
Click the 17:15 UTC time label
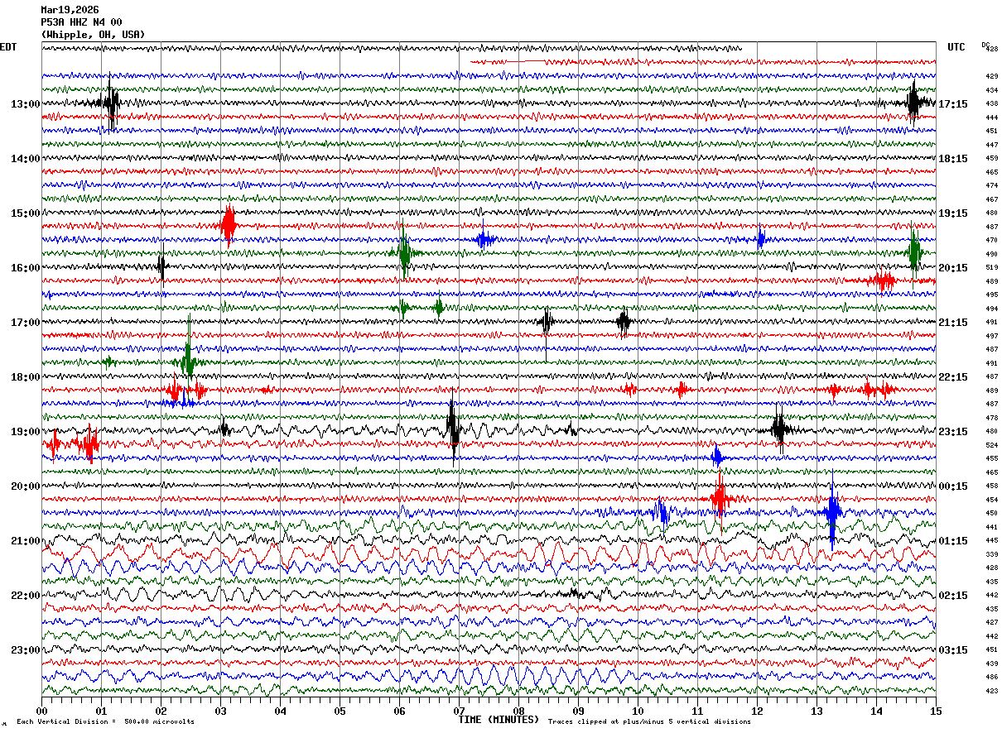click(953, 104)
